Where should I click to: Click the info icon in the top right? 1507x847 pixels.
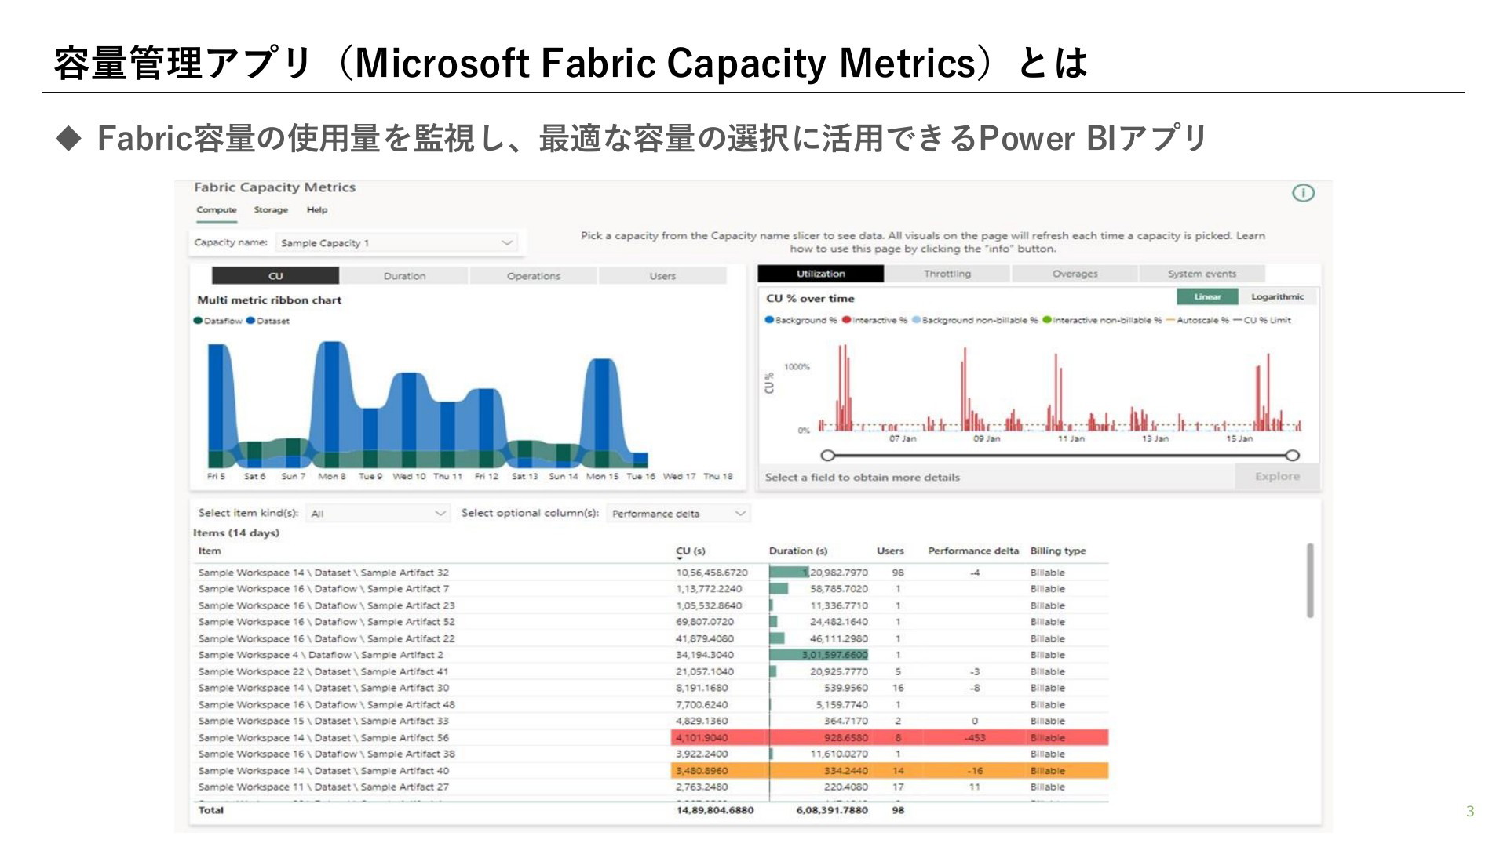(1303, 193)
